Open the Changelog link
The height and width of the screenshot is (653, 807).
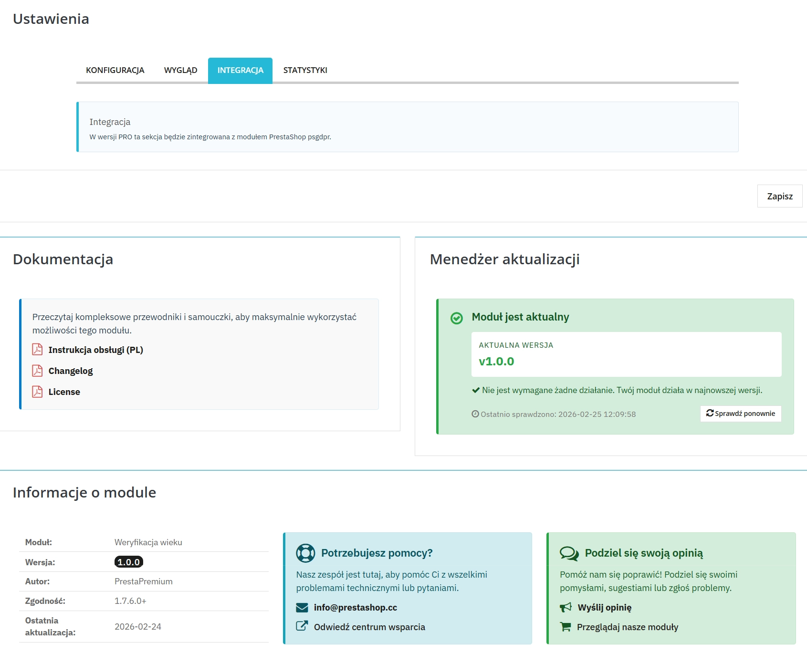[x=71, y=371]
